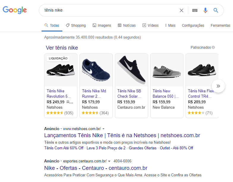The height and width of the screenshot is (182, 233).
Task: Open the star rating with 71 reviews
Action: click(x=200, y=113)
